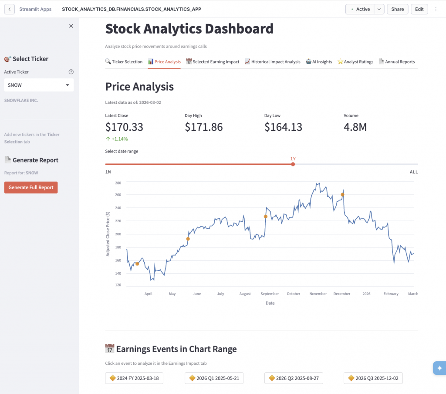This screenshot has width=446, height=394.
Task: Open the SNOW active ticker dropdown
Action: (x=39, y=85)
